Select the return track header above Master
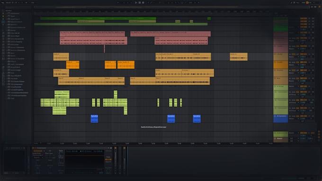The height and width of the screenshot is (181, 322). [280, 134]
